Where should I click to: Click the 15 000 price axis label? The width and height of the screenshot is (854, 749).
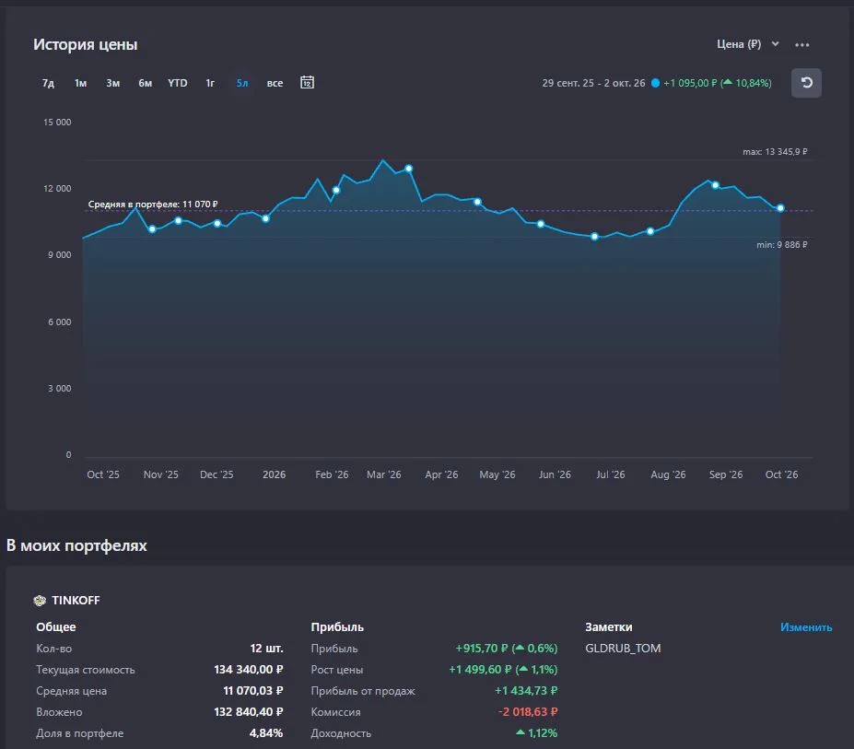tap(57, 122)
